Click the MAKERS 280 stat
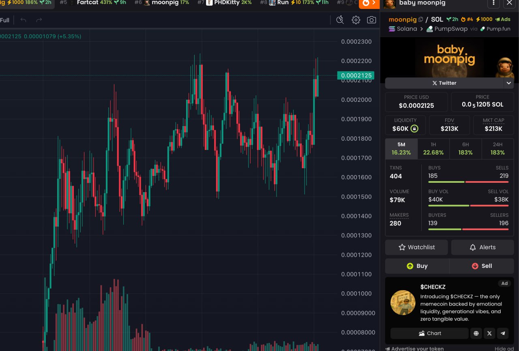Viewport: 519px width, 351px height. click(x=399, y=219)
